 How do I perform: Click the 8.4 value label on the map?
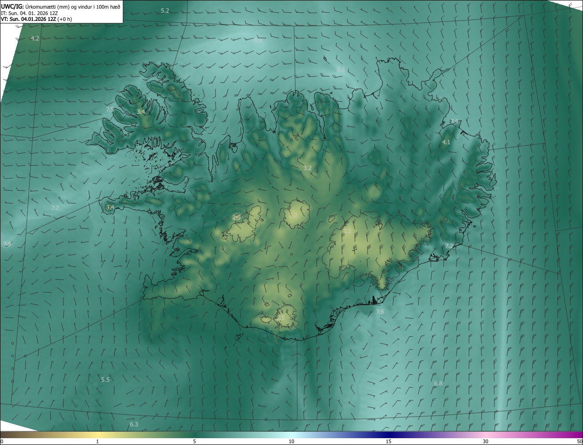(x=258, y=41)
